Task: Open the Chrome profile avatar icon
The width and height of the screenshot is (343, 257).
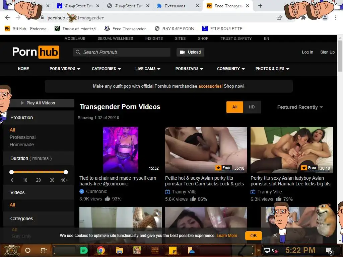Action: coord(325,17)
